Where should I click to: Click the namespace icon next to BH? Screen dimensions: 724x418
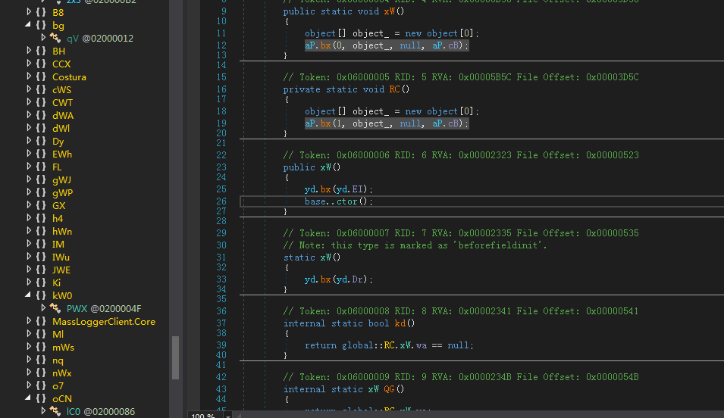[x=41, y=51]
